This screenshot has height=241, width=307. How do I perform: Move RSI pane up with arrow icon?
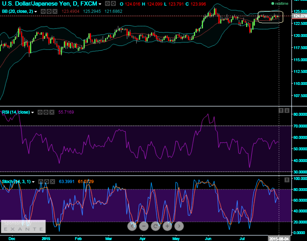(x=281, y=111)
